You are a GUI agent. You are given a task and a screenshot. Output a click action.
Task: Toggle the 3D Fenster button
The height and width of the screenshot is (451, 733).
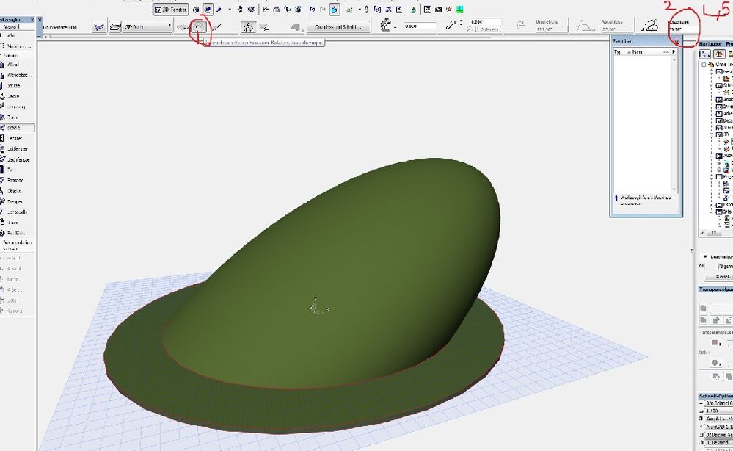[171, 10]
